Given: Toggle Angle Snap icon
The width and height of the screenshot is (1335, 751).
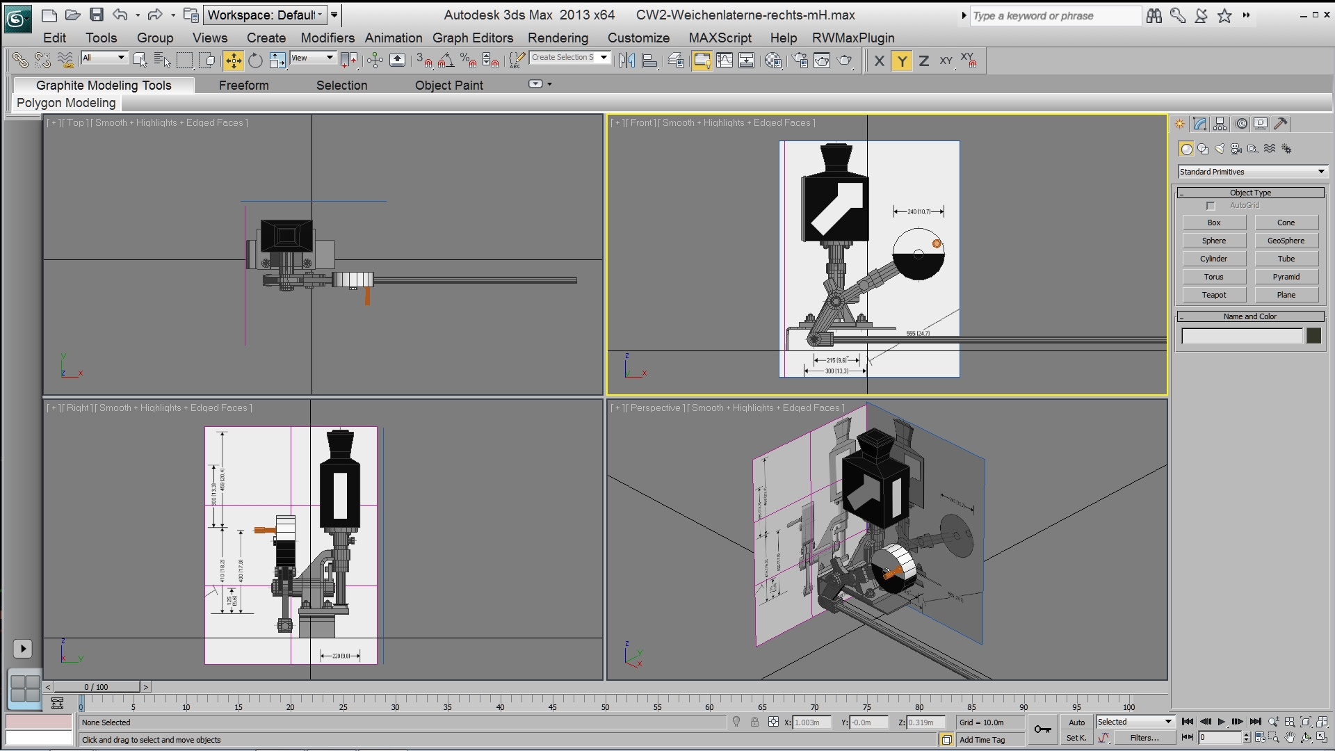Looking at the screenshot, I should tap(446, 61).
